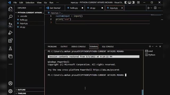Open the aka.ms/pscore6 link in terminal
170x95 pixels.
[x=106, y=70]
